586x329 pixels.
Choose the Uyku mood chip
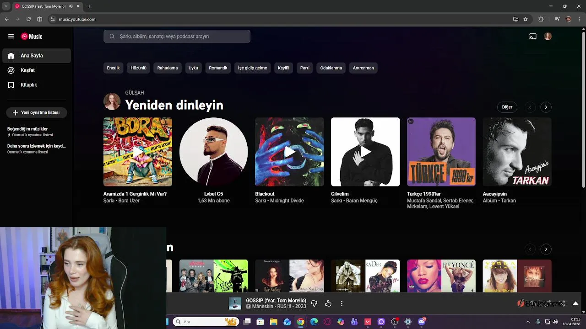193,68
